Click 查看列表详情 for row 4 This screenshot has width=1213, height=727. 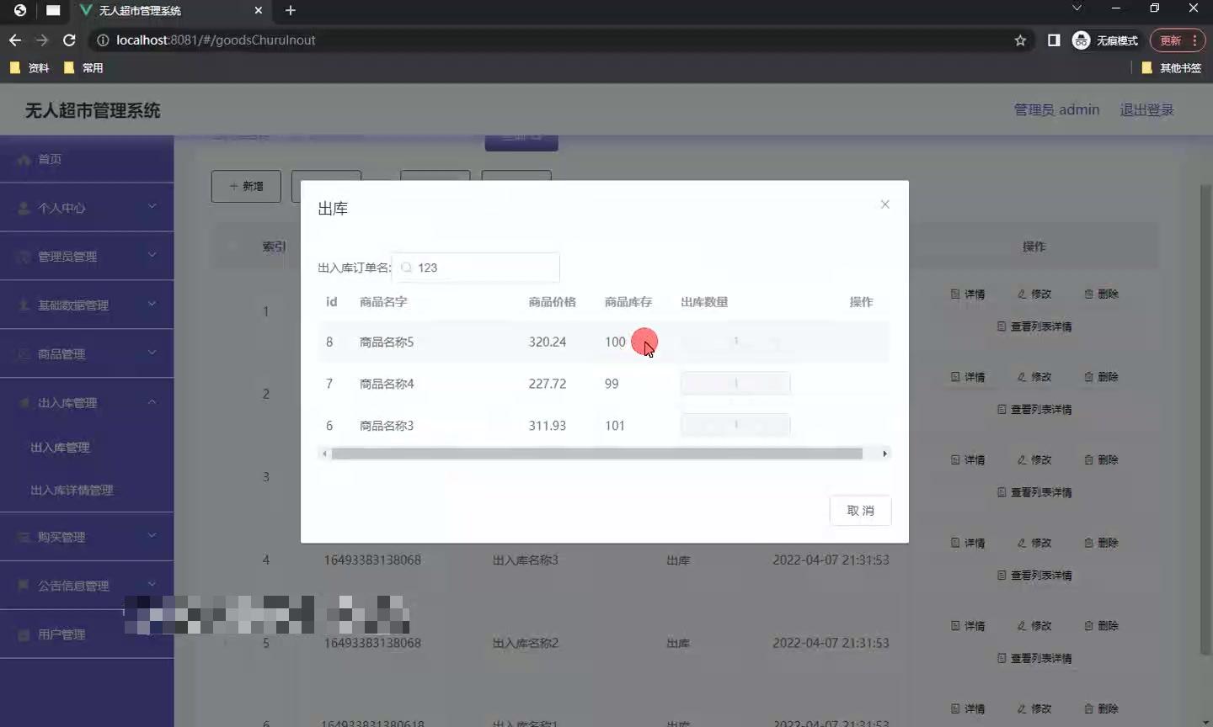point(1034,576)
